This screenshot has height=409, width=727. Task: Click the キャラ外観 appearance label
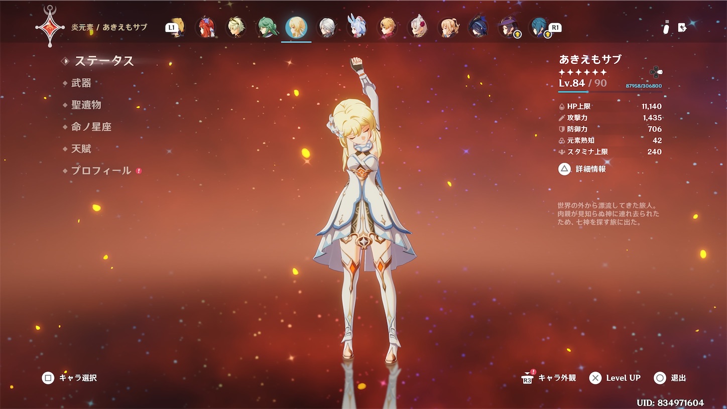click(x=557, y=378)
